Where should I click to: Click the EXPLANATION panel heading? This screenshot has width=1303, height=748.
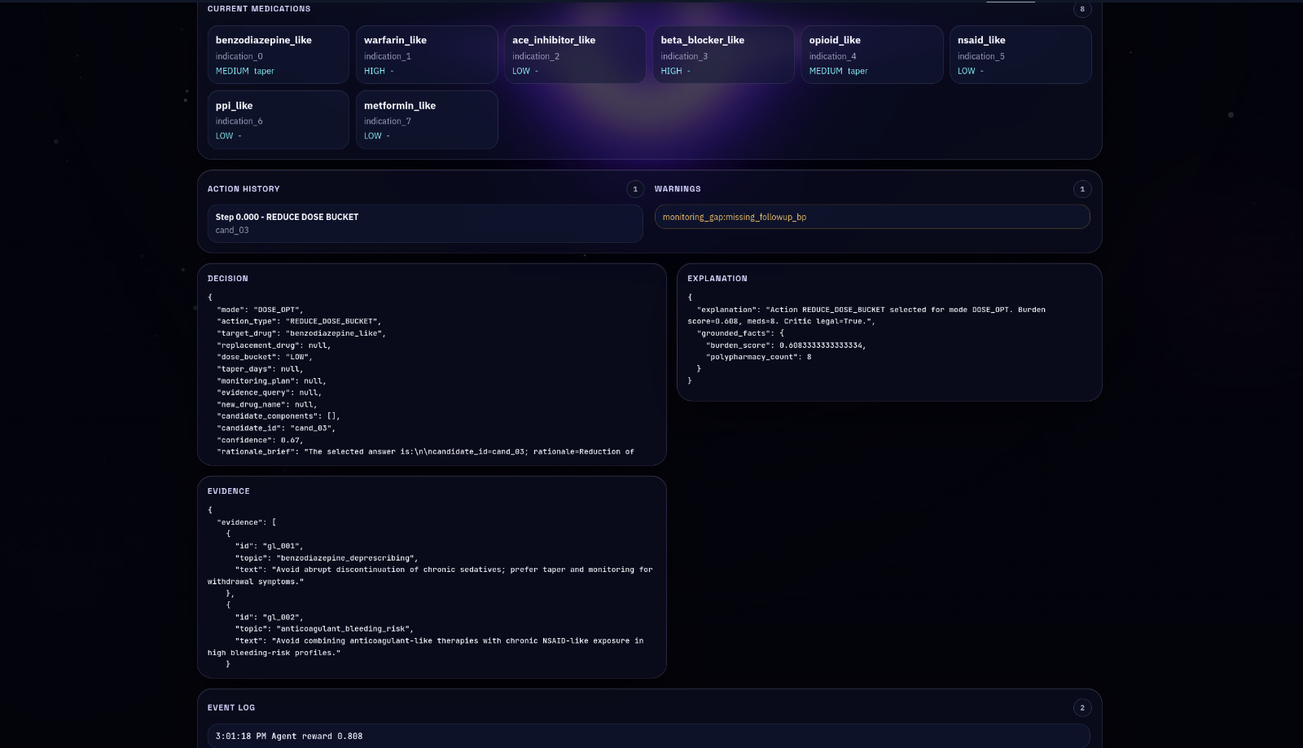pyautogui.click(x=717, y=279)
